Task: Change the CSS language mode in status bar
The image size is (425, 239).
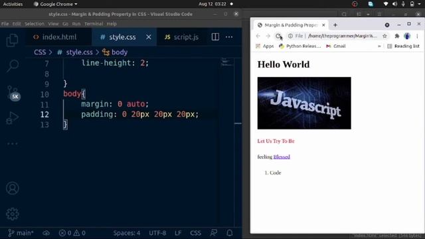Action: coord(195,233)
